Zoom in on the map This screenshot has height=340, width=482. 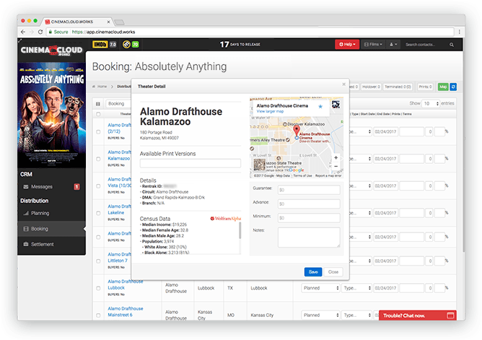(336, 157)
